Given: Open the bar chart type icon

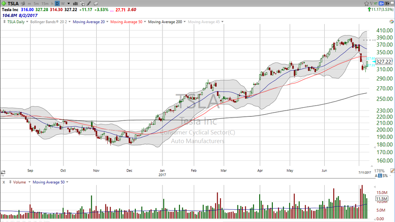Looking at the screenshot, I should click(x=75, y=4).
